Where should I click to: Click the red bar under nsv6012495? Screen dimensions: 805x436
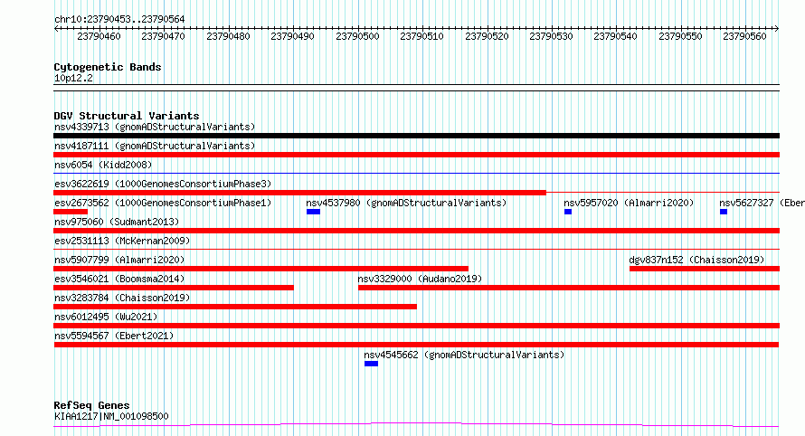pos(416,326)
